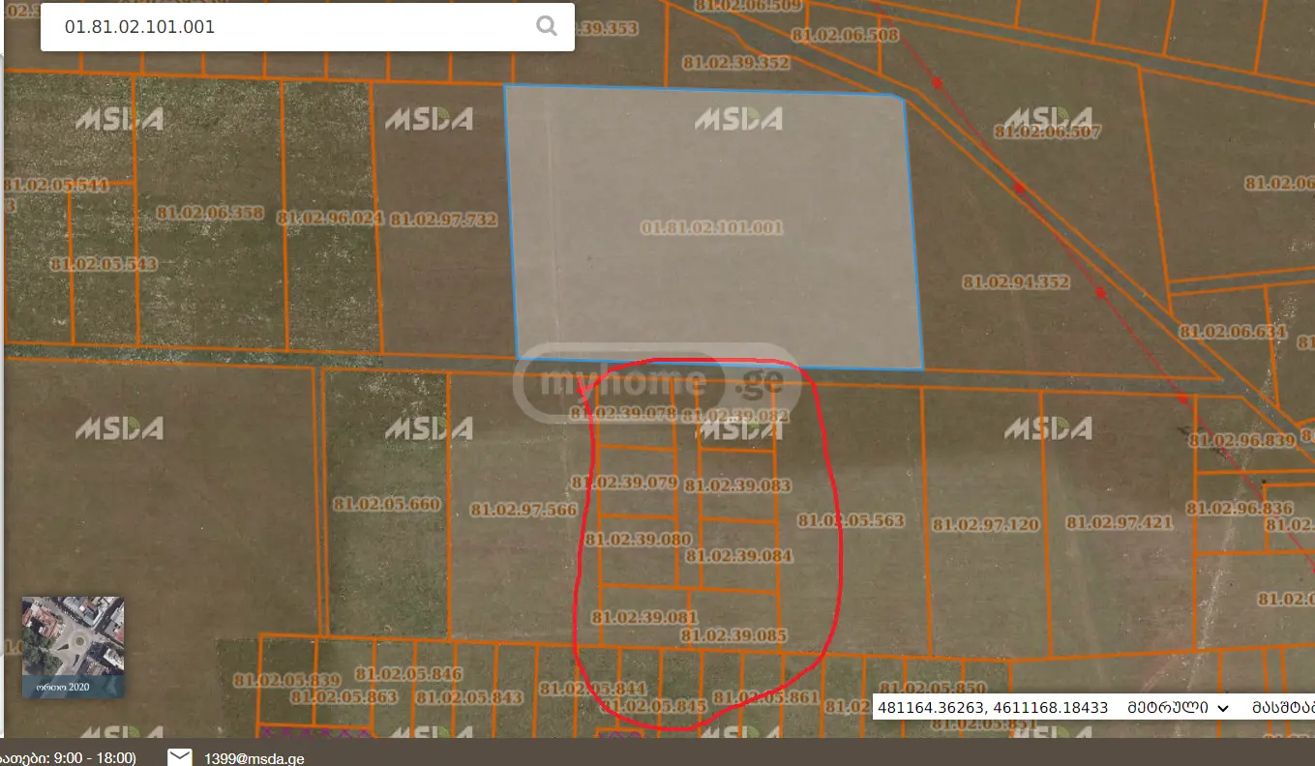This screenshot has height=766, width=1315.
Task: Select parcel 81.02.05.543
Action: click(104, 263)
